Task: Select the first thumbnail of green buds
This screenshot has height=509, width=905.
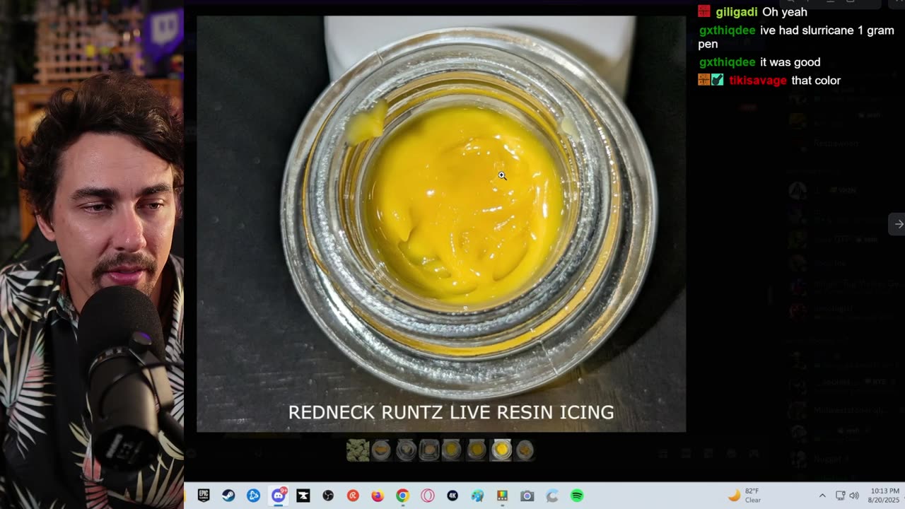Action: click(x=358, y=450)
